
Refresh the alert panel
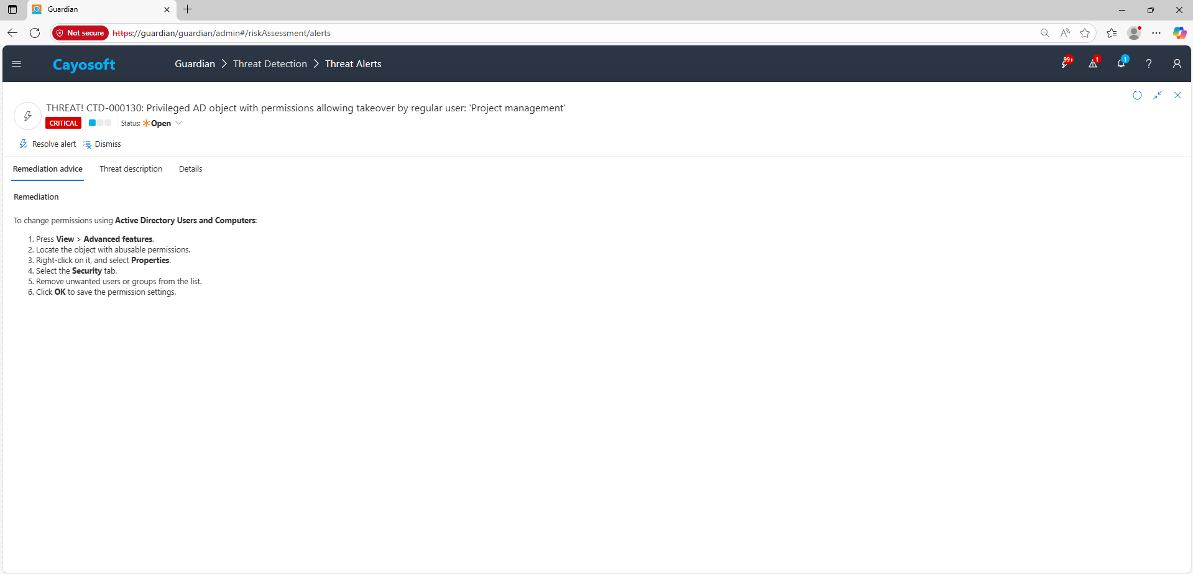point(1137,95)
